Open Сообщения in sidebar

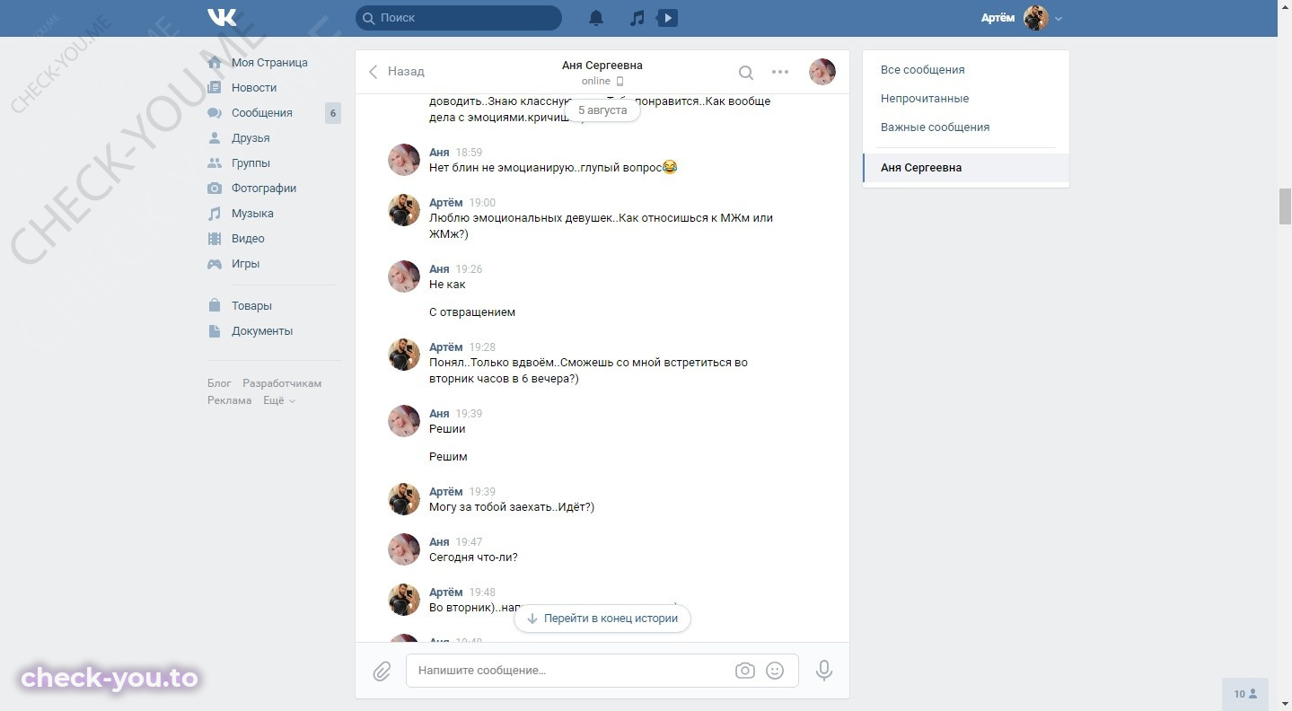262,113
